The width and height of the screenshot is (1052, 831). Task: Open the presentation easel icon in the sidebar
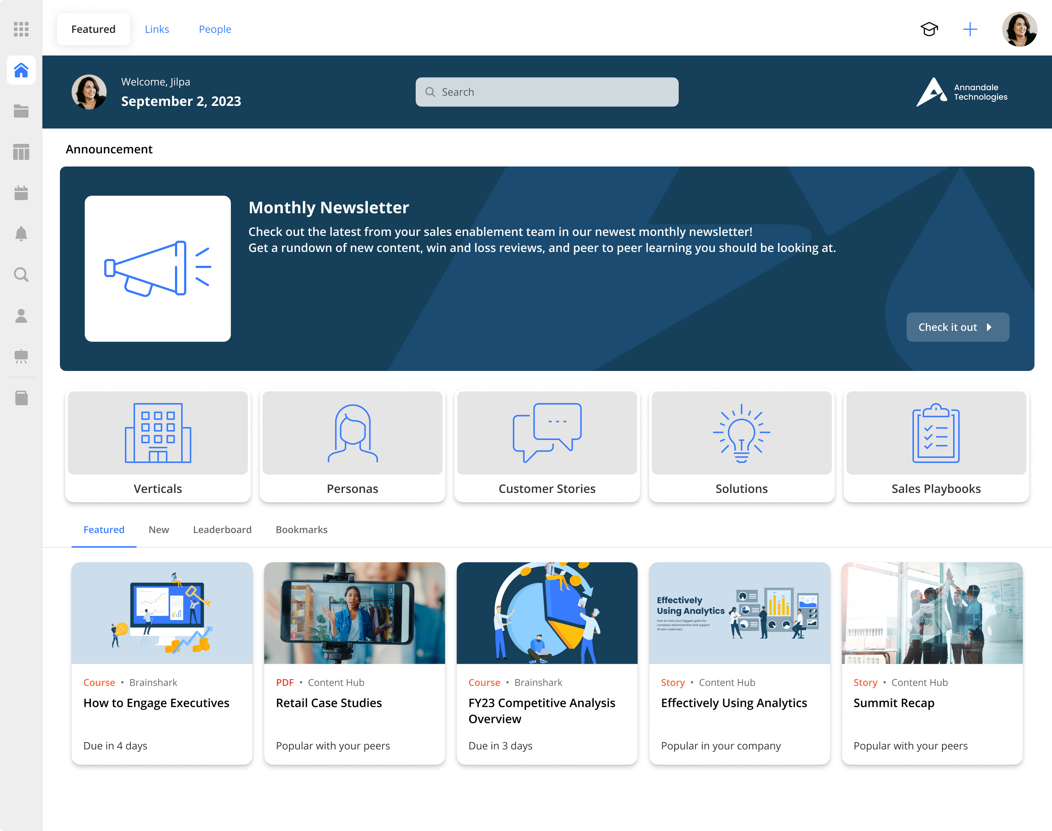21,357
